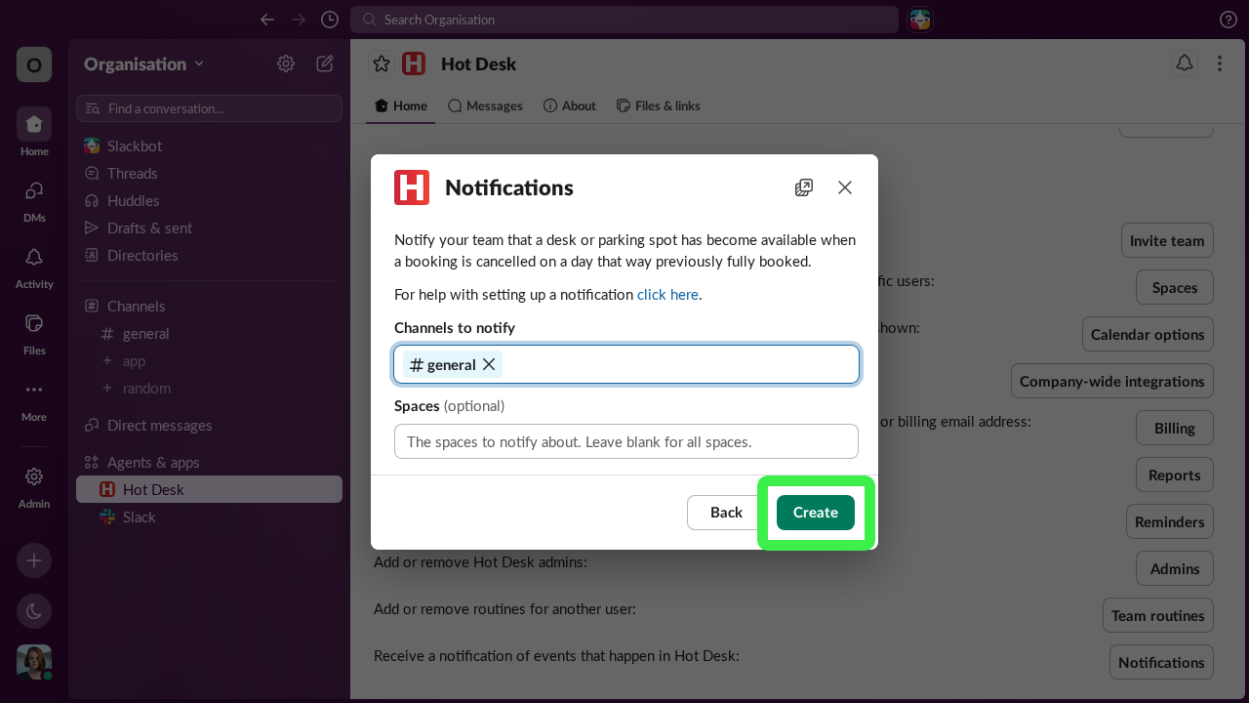Toggle the moon pause-notifications icon
This screenshot has width=1249, height=703.
click(34, 611)
